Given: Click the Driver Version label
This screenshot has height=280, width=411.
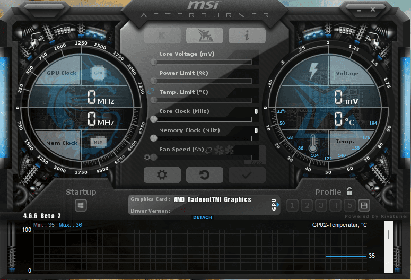Looking at the screenshot, I should pyautogui.click(x=150, y=211).
